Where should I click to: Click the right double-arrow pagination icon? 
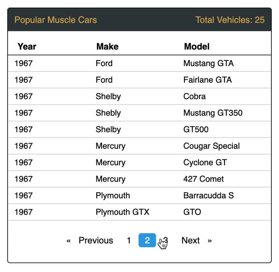[209, 241]
